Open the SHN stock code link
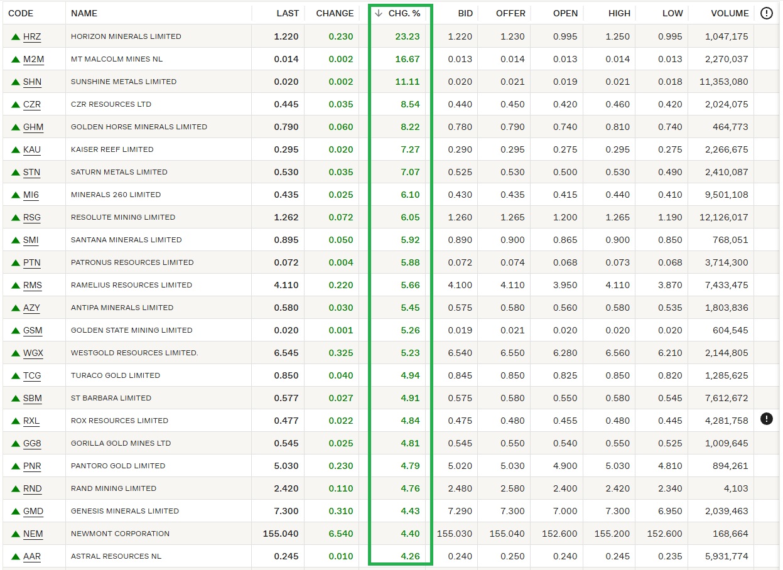Viewport: 783px width, 570px height. click(32, 82)
